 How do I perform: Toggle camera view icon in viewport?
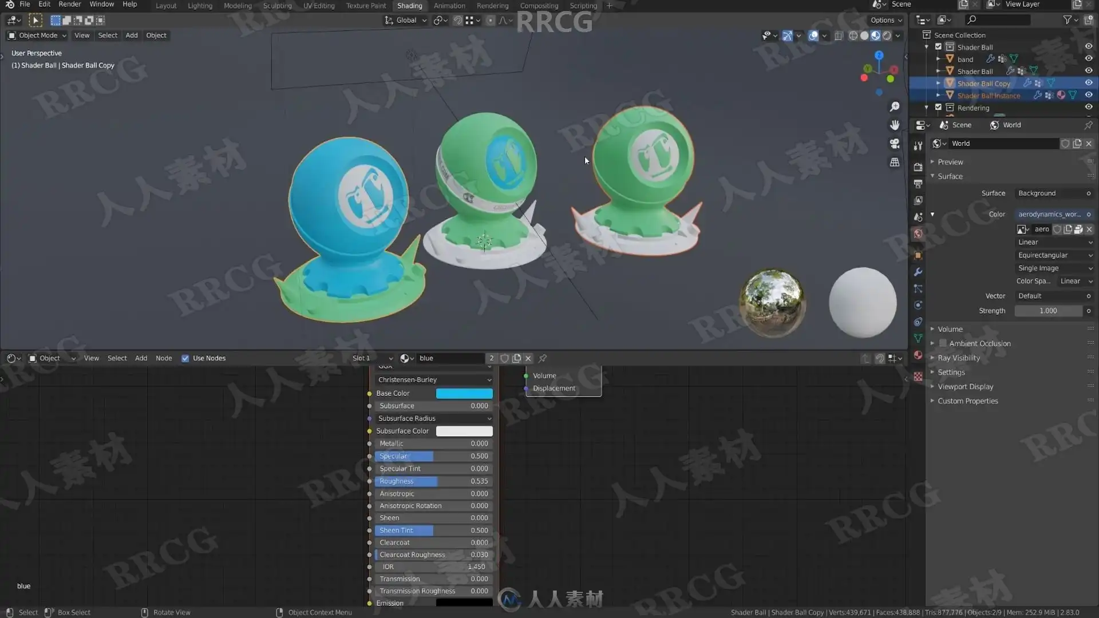(x=895, y=144)
